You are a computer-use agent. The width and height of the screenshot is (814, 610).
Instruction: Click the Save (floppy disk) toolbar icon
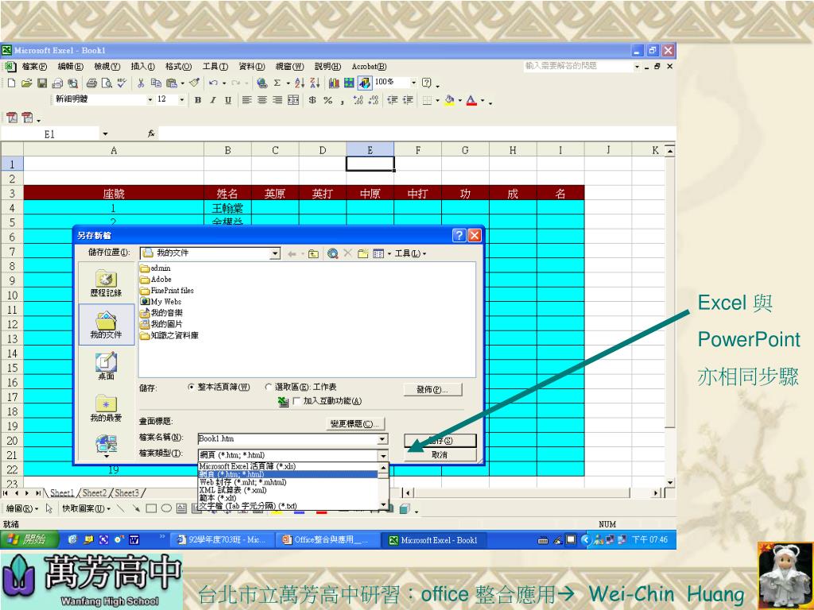click(x=44, y=83)
